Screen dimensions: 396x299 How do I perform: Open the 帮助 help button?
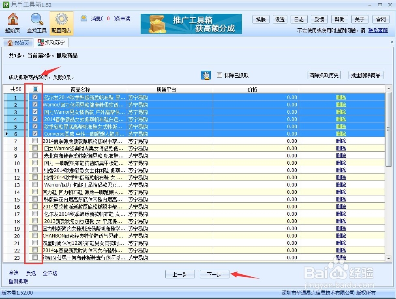[339, 19]
